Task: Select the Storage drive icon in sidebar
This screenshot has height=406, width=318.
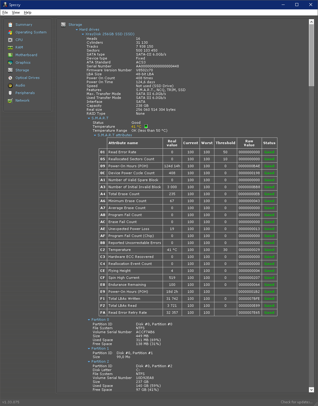Action: (x=10, y=70)
